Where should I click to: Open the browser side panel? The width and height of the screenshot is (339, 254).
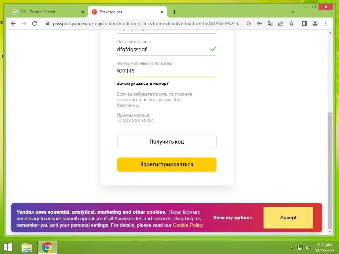click(305, 23)
